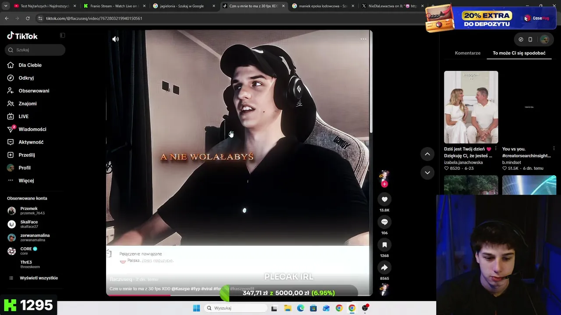Expand the Więcej menu
The height and width of the screenshot is (315, 561).
tap(26, 181)
